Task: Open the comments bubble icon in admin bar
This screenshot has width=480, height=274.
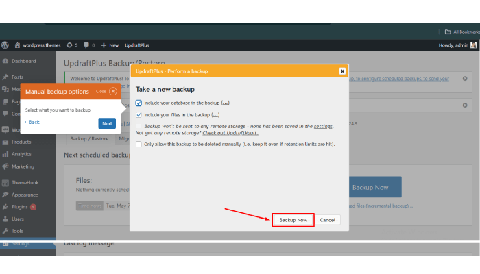Action: 86,45
